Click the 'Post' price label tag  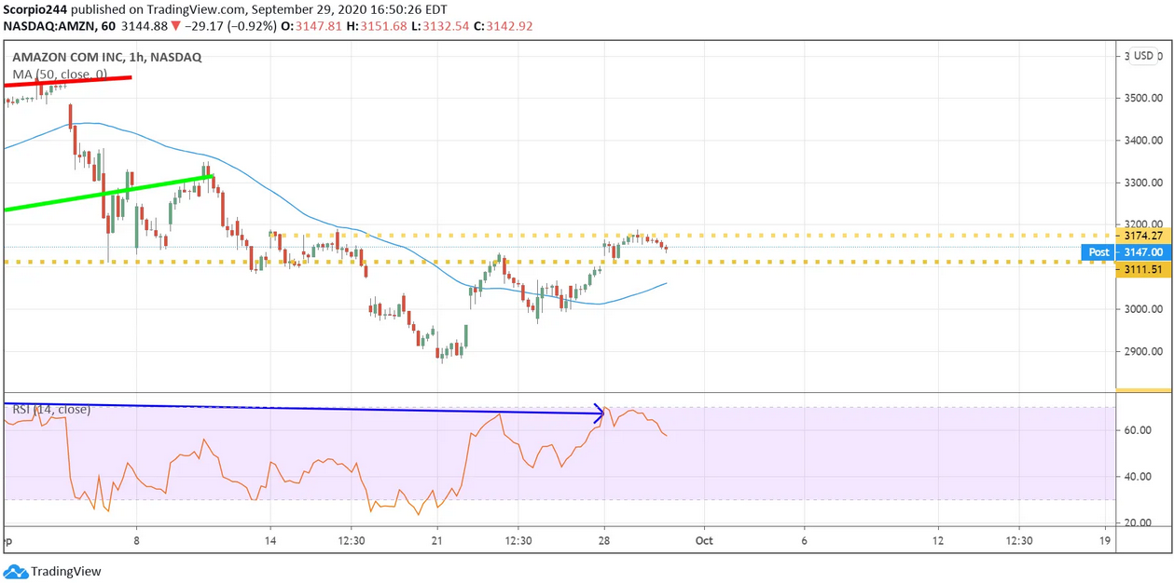[x=1098, y=252]
